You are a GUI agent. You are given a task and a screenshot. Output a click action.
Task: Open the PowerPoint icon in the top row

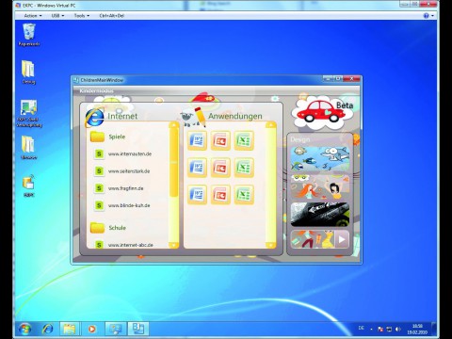pyautogui.click(x=220, y=140)
